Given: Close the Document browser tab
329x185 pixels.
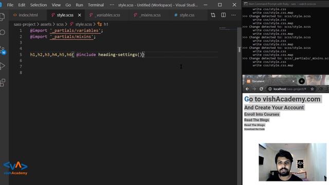Looking at the screenshot, I should [x=294, y=81].
